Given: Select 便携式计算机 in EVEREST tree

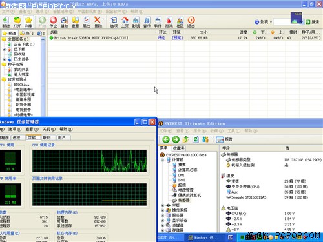Looking at the screenshot, I should click(189, 195).
